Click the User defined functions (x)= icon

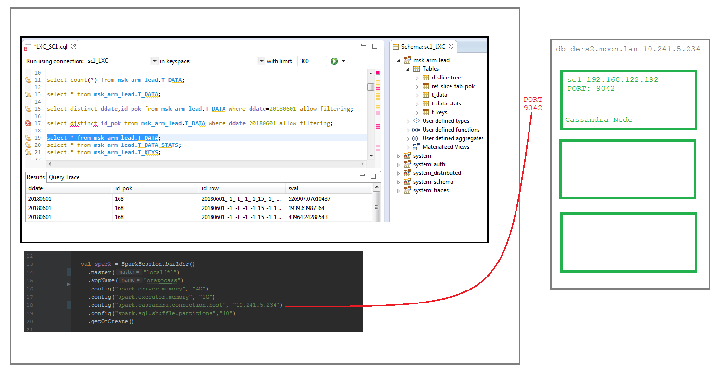pyautogui.click(x=416, y=130)
